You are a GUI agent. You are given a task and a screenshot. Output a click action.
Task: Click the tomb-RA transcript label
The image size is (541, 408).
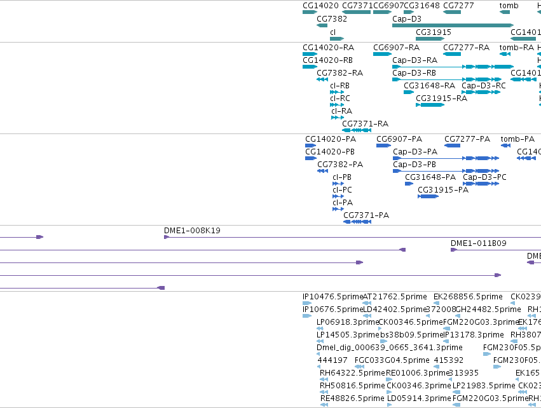coord(516,47)
